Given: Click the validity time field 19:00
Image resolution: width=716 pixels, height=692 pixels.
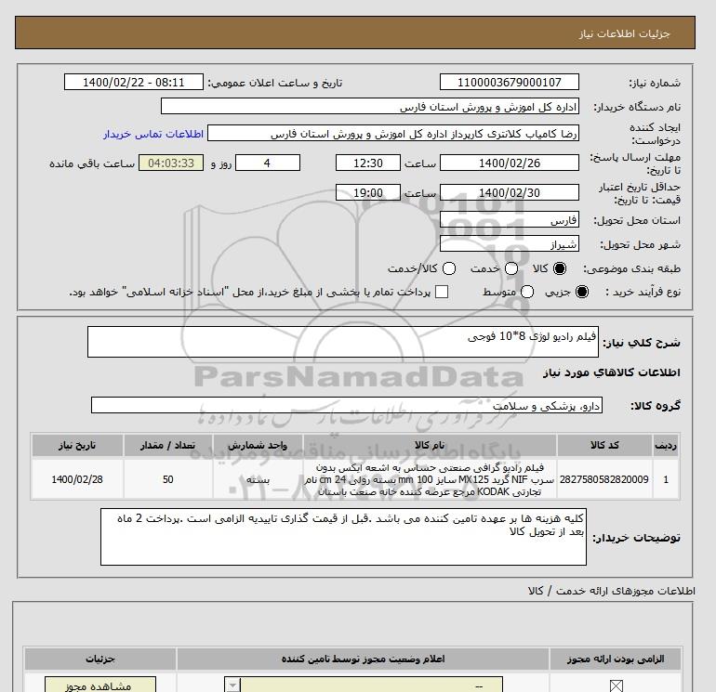Looking at the screenshot, I should tap(368, 192).
